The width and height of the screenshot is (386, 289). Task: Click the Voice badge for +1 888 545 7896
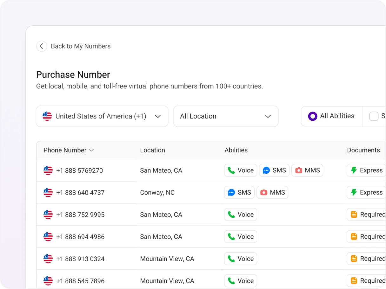(x=241, y=281)
